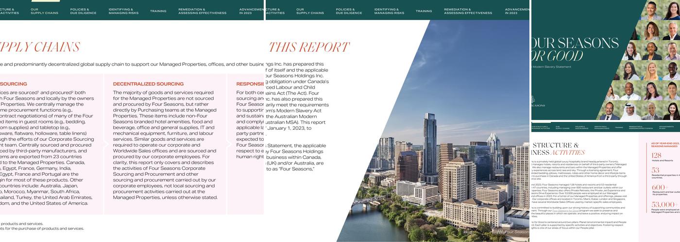680x242 pixels.
Task: Open Remediation & Assessing Effectiveness on This Report page
Action: (x=468, y=11)
